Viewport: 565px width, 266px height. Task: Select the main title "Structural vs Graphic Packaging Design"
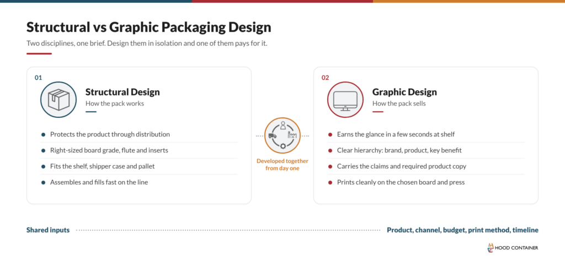(149, 28)
